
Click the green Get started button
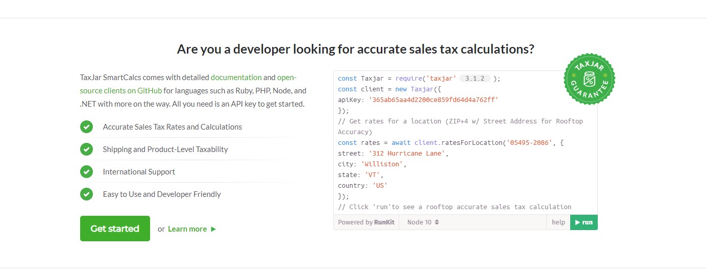pos(115,229)
